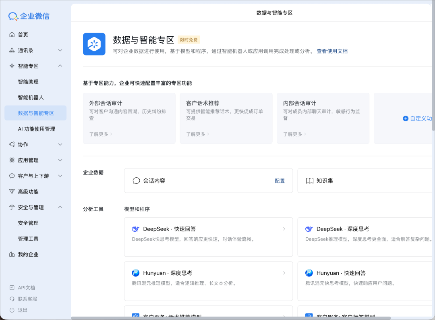Click the API文档 icon
Screen dimensions: 435x320
pyautogui.click(x=12, y=288)
